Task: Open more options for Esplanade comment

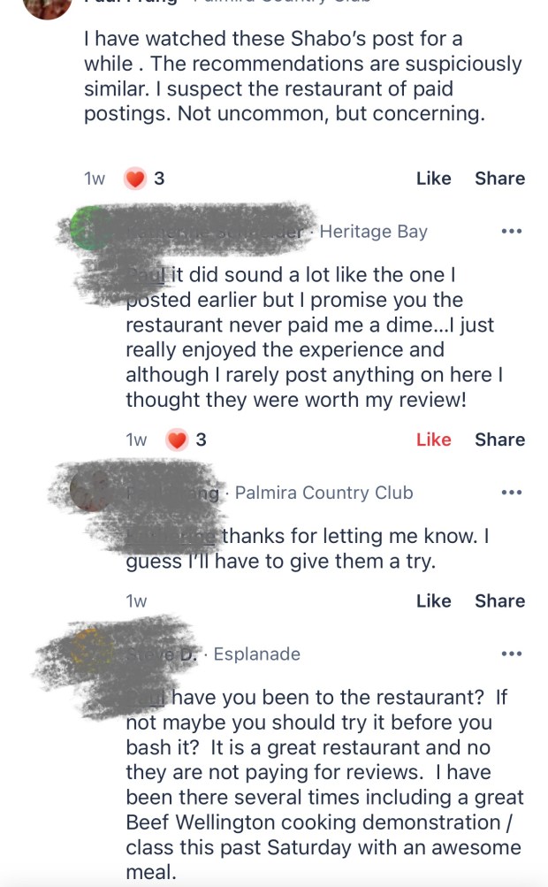Action: point(511,654)
